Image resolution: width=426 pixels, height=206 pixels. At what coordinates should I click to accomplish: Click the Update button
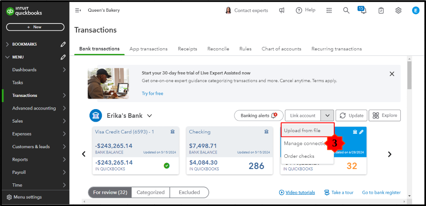click(352, 116)
